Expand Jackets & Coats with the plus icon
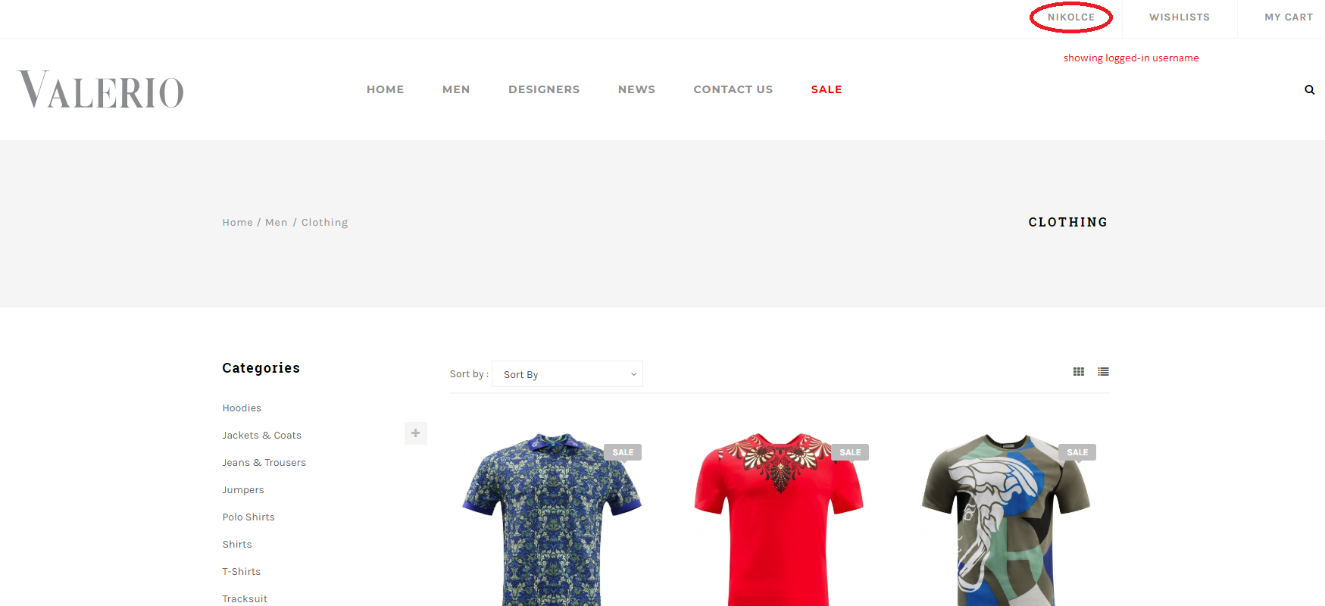The width and height of the screenshot is (1325, 606). [415, 433]
